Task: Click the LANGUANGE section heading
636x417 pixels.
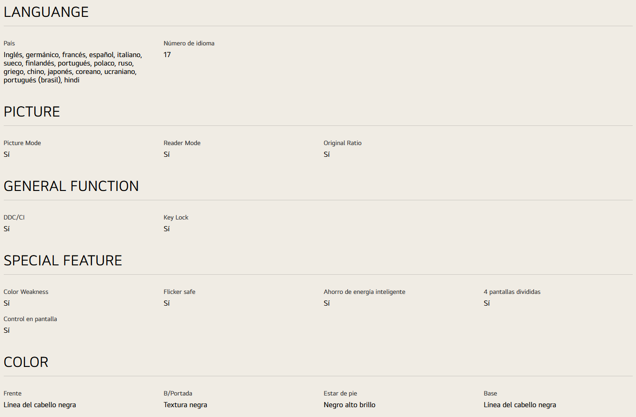Action: pos(46,12)
